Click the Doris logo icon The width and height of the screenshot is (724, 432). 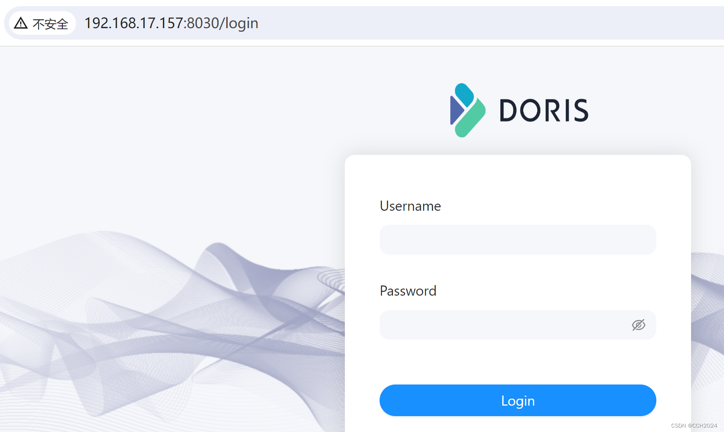point(468,110)
